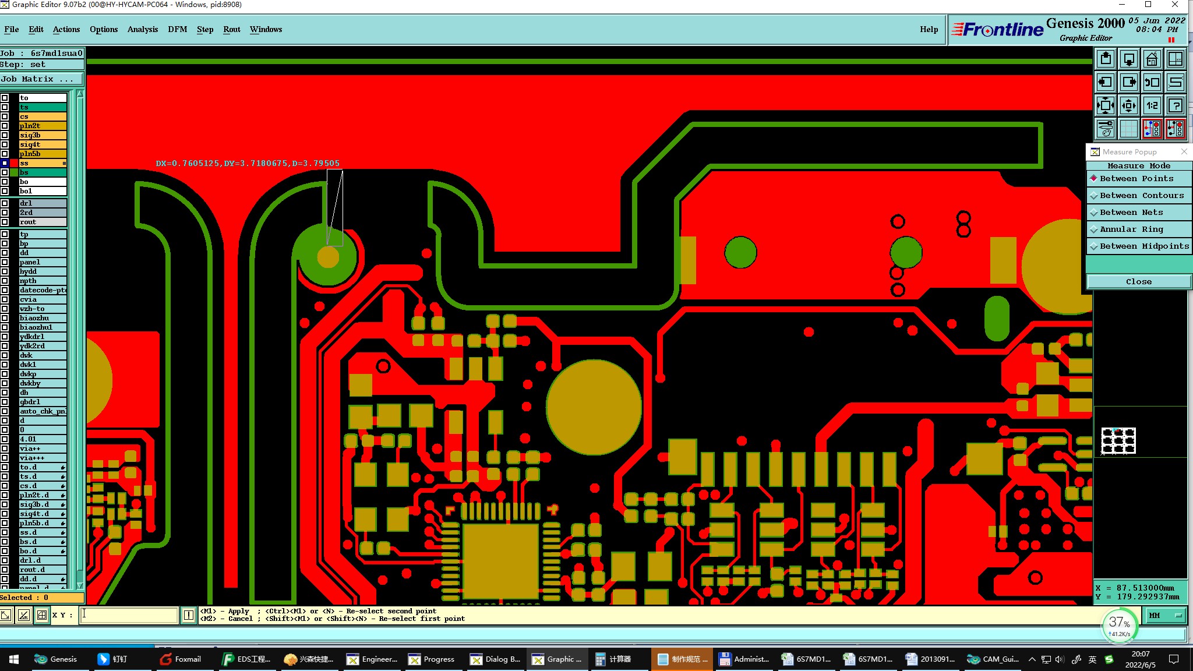The height and width of the screenshot is (671, 1193).
Task: Open the display grid icon
Action: coord(1128,129)
